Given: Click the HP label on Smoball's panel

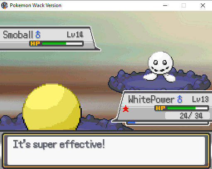Looking at the screenshot, I should [x=35, y=43].
